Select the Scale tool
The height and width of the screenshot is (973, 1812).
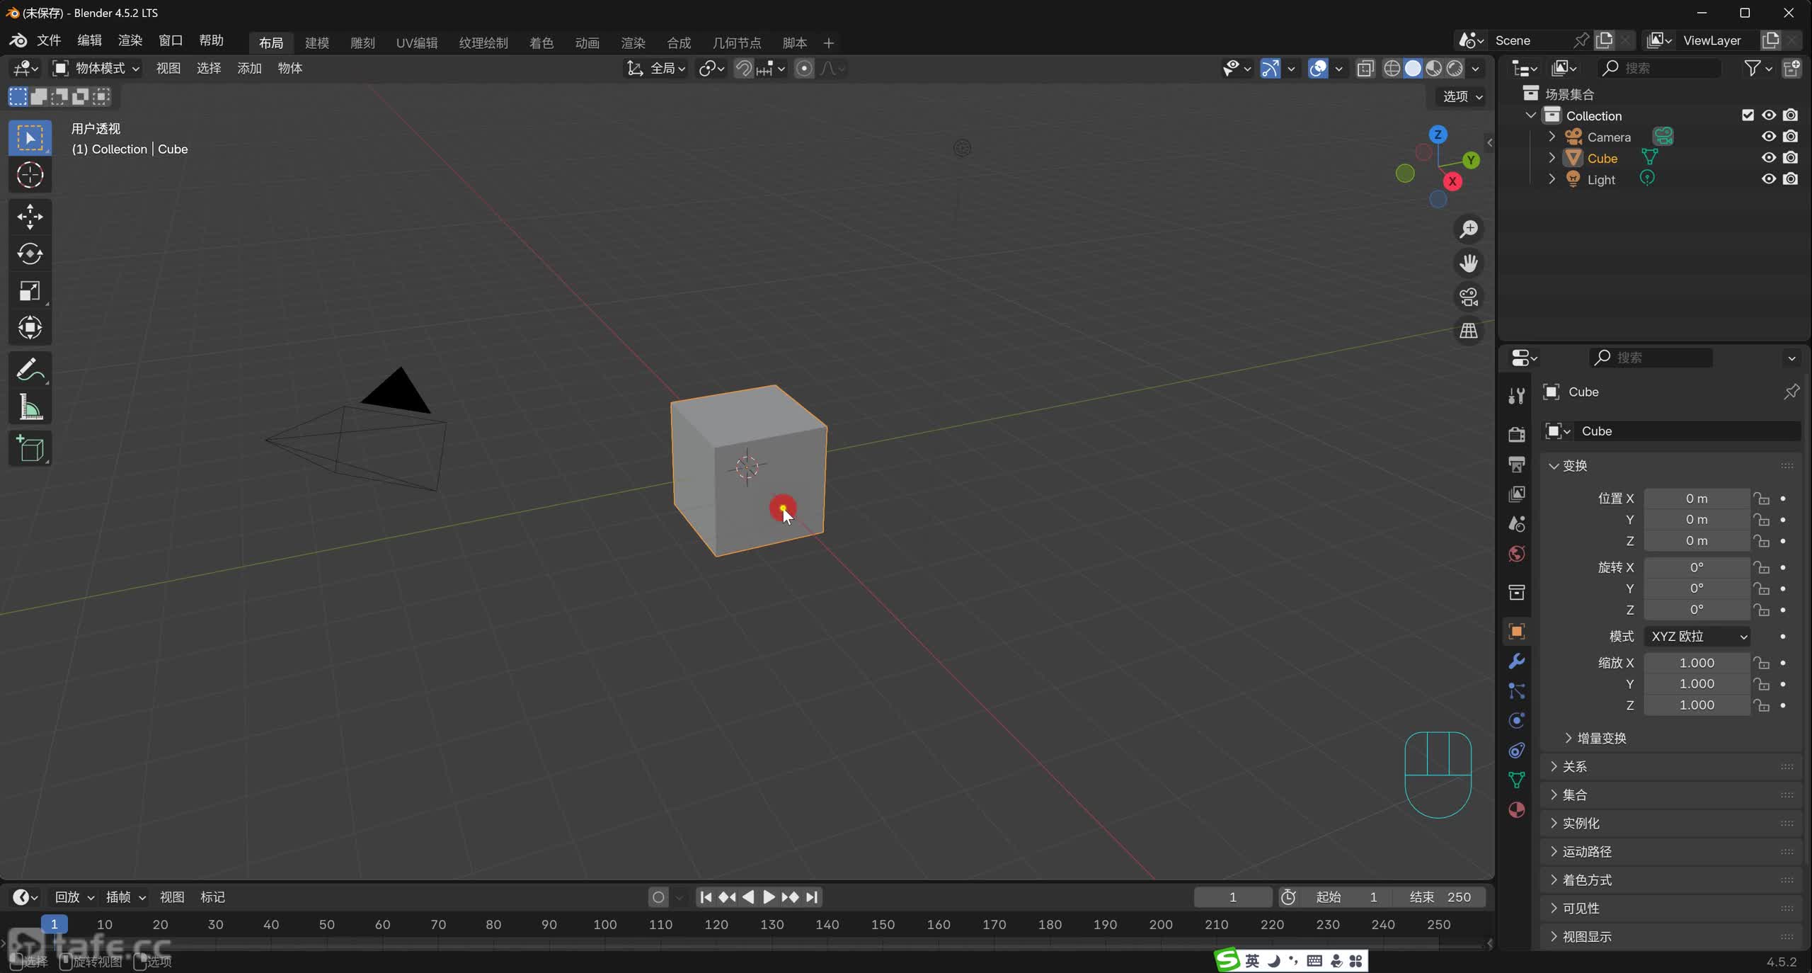(x=30, y=290)
